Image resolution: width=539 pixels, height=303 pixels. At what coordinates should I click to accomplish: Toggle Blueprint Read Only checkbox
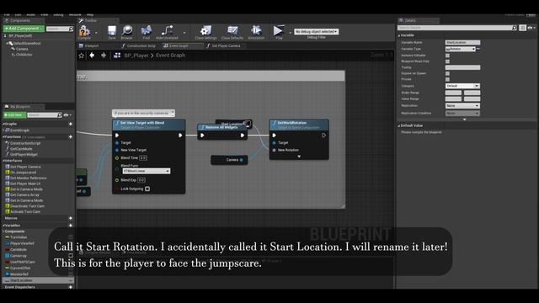coord(447,61)
